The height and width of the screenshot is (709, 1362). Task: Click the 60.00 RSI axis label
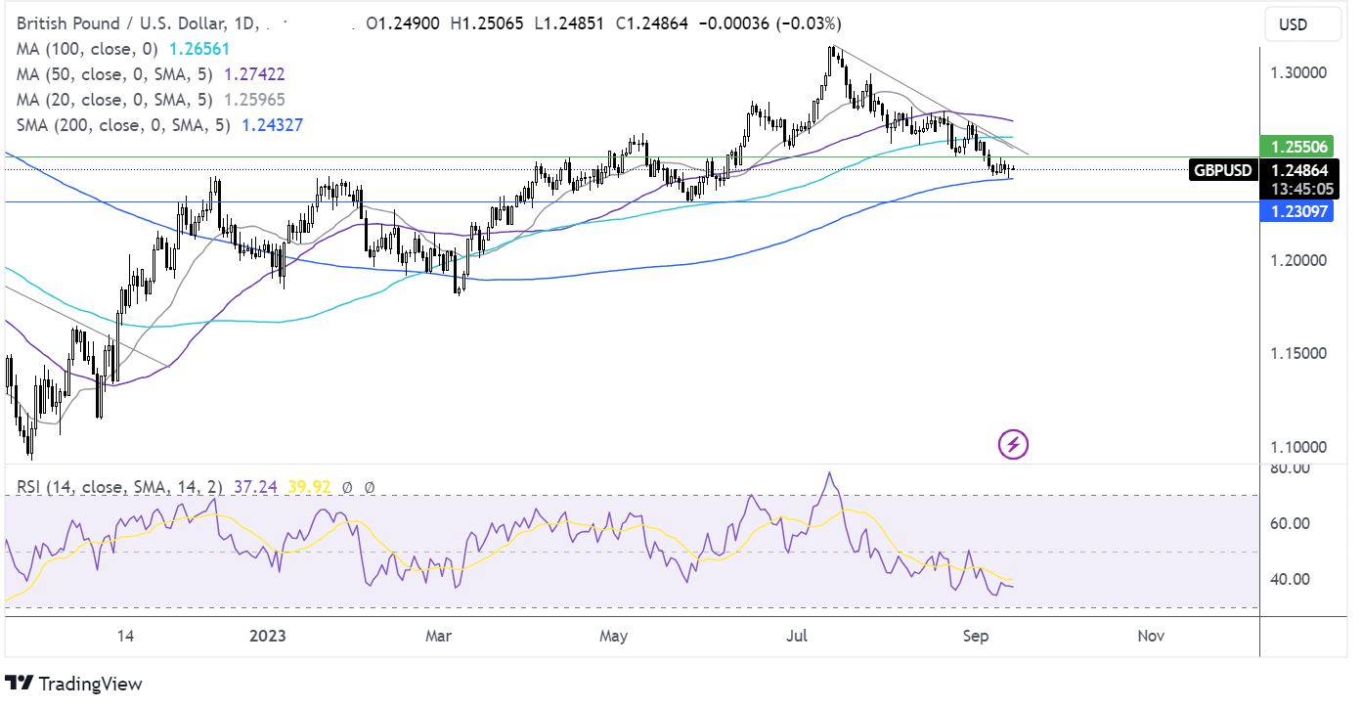[x=1290, y=523]
